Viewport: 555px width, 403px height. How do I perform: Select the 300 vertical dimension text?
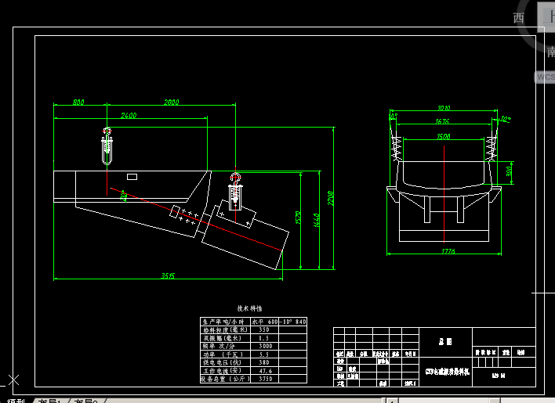[509, 171]
